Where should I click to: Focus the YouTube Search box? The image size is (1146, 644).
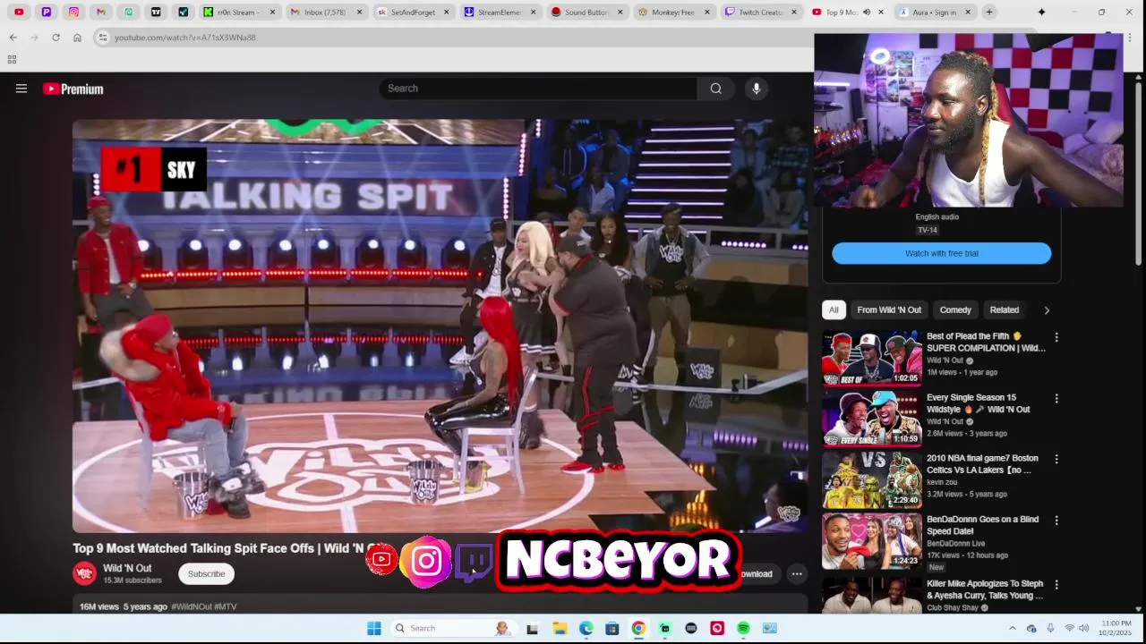[538, 89]
